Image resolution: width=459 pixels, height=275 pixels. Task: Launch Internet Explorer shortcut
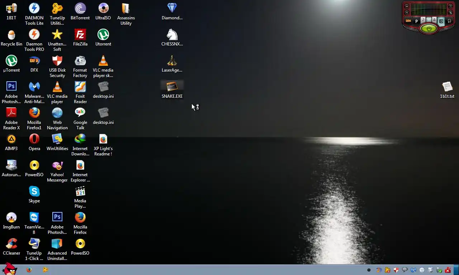pyautogui.click(x=80, y=171)
